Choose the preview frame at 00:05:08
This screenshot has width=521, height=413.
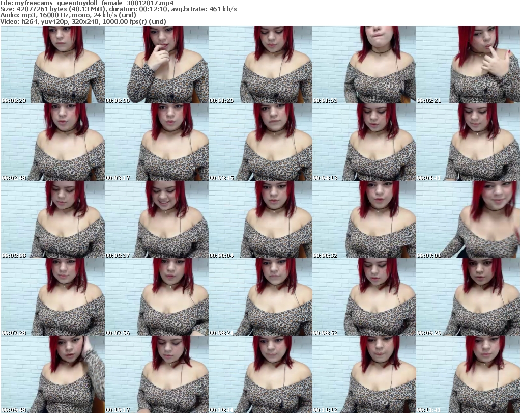(x=53, y=220)
